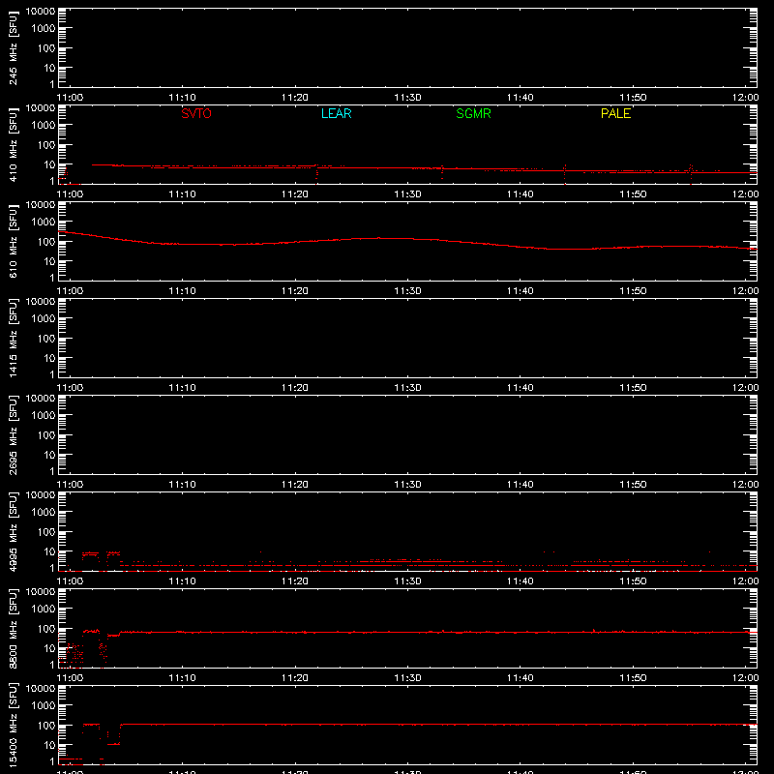Click 11:30 time label under 245 MHz panel

coord(407,98)
